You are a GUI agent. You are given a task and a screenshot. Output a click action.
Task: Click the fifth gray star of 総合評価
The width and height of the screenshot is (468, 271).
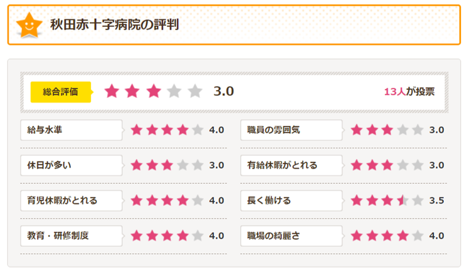[x=195, y=91]
